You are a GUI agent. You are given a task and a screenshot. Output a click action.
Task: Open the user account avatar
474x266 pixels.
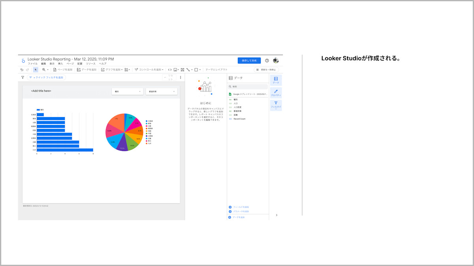(x=276, y=61)
